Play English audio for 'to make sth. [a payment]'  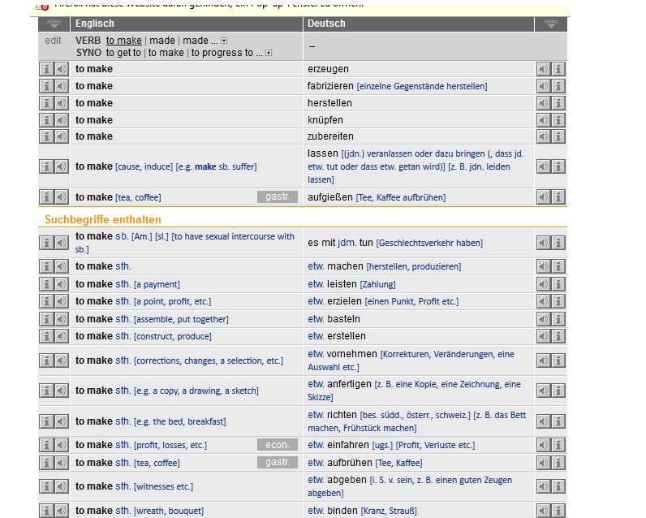point(61,284)
